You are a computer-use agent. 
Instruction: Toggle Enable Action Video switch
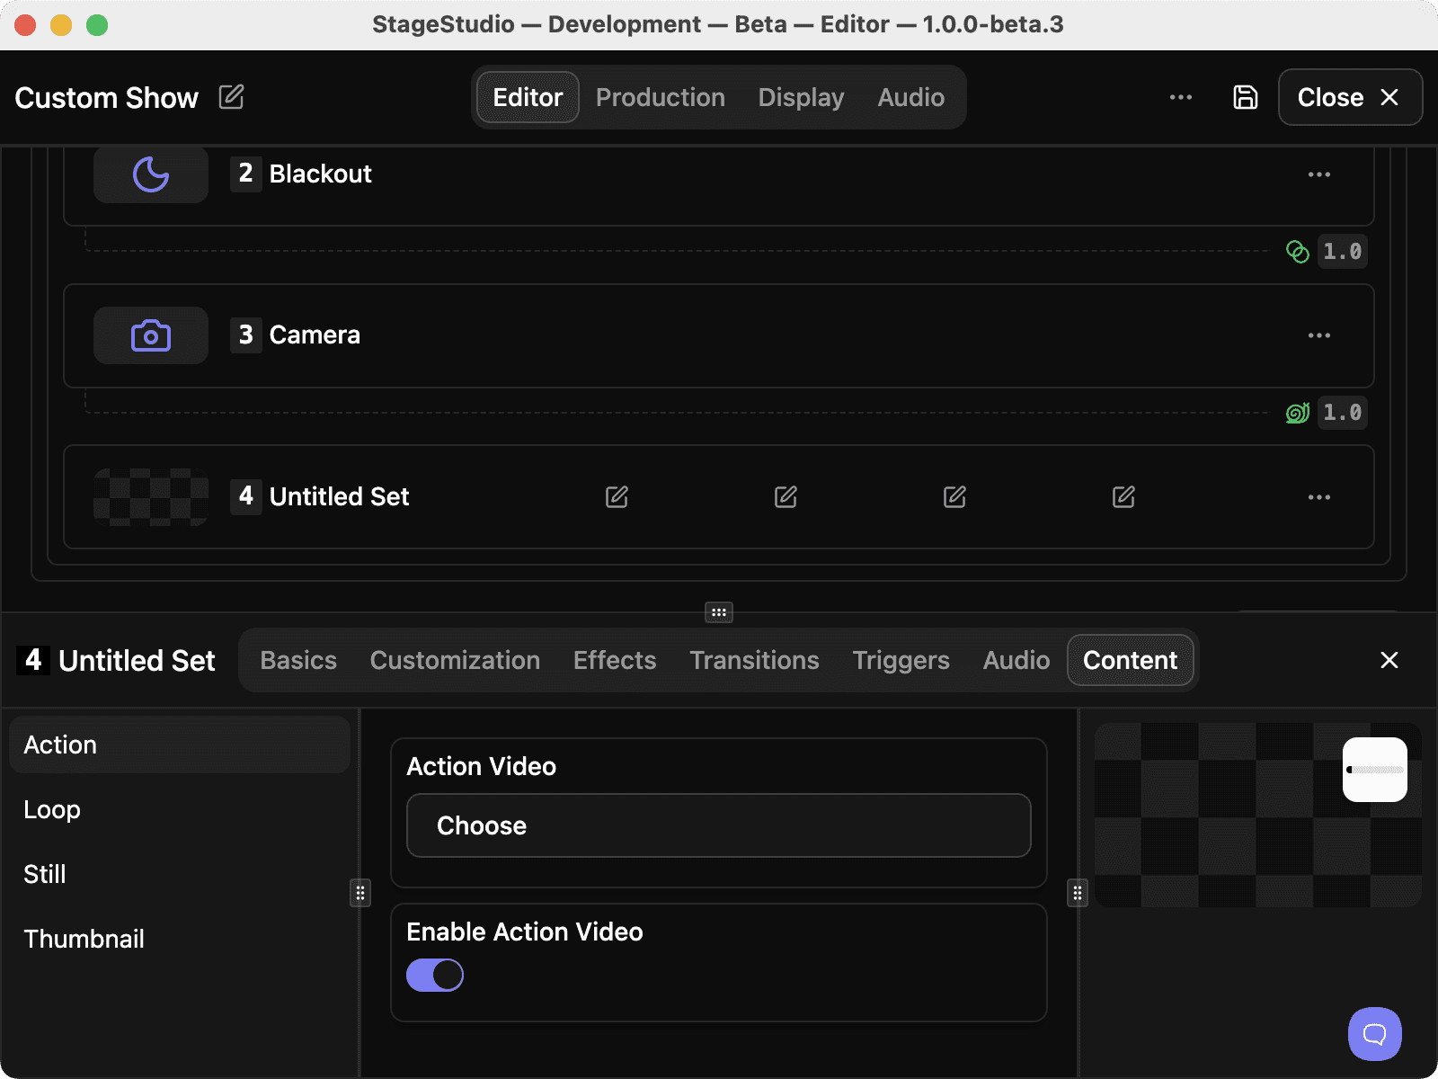coord(435,975)
